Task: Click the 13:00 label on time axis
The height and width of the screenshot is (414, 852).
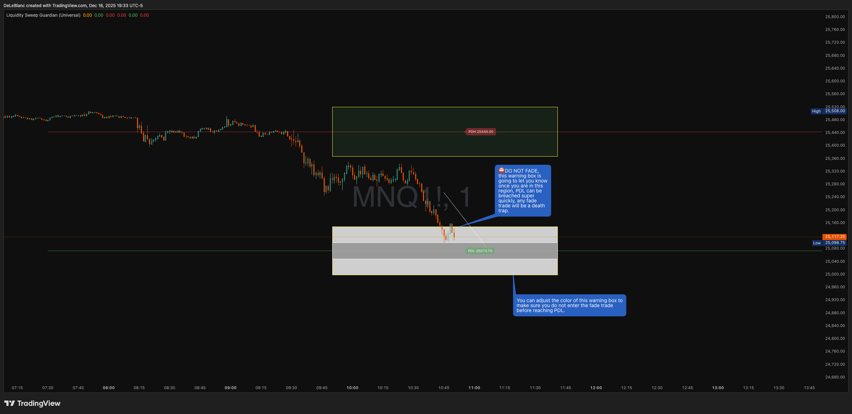Action: (x=718, y=388)
